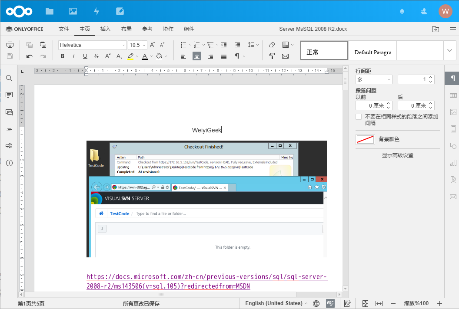Open the Nextcloud notifications bell
Viewport: 459px width, 309px height.
pos(402,11)
